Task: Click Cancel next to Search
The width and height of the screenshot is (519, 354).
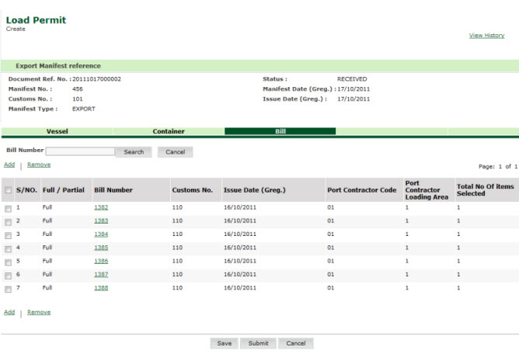Action: coord(175,152)
